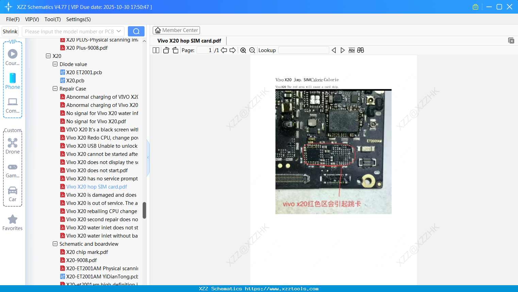
Task: Open Vivo X20 reballing CPU change case
Action: pyautogui.click(x=99, y=211)
